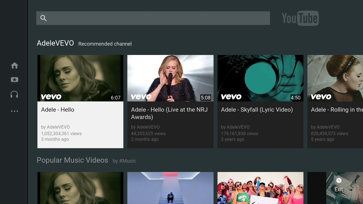The width and height of the screenshot is (363, 204).
Task: Play the Hello Live at NRJ Awards thumbnail
Action: coord(170,78)
